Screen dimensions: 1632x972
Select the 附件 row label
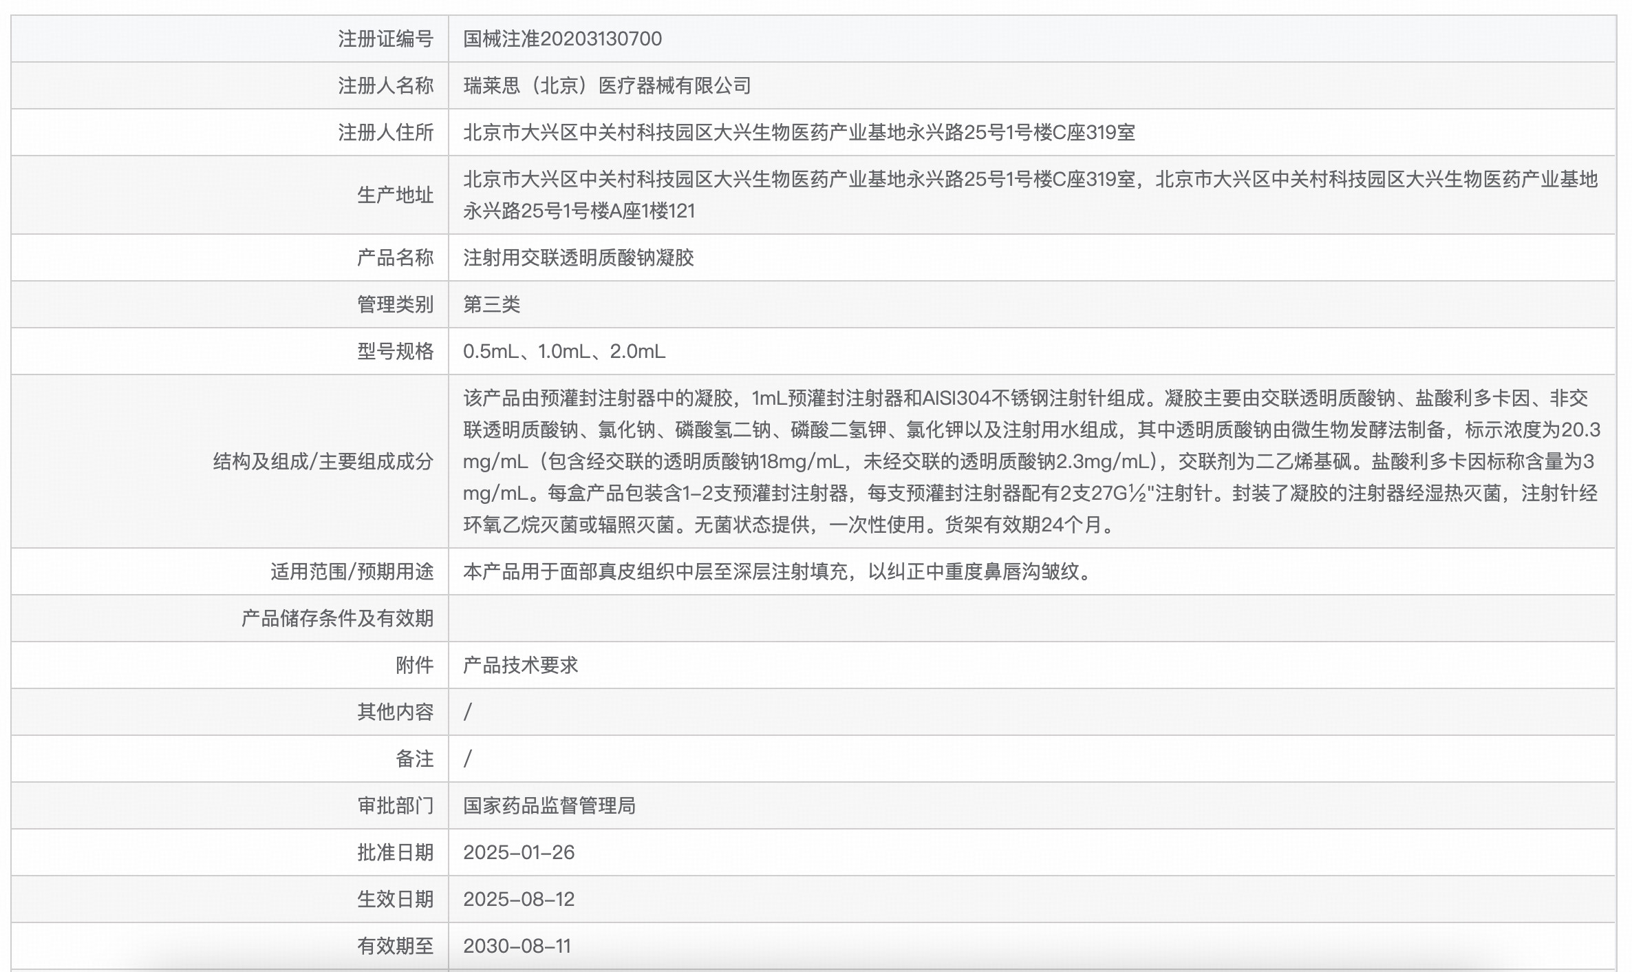pyautogui.click(x=416, y=665)
